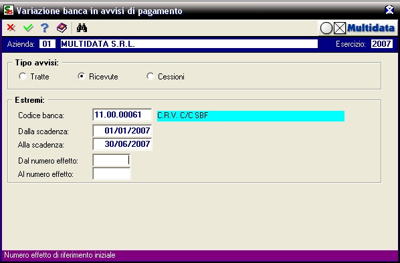Image resolution: width=400 pixels, height=263 pixels.
Task: Click the Dal numero effetto field
Action: [x=112, y=160]
